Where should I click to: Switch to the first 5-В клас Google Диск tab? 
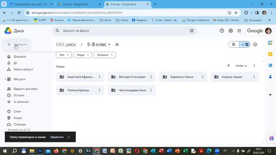pos(79,4)
